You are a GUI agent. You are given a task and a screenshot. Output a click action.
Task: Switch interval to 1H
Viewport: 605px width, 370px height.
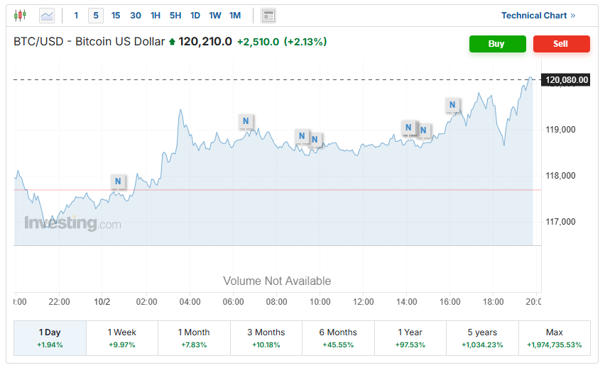pos(156,16)
